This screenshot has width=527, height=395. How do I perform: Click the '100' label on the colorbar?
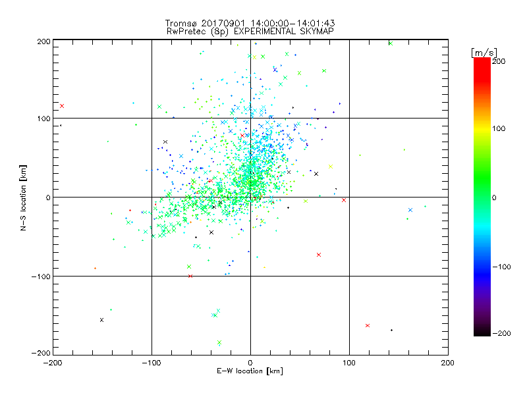click(x=499, y=128)
